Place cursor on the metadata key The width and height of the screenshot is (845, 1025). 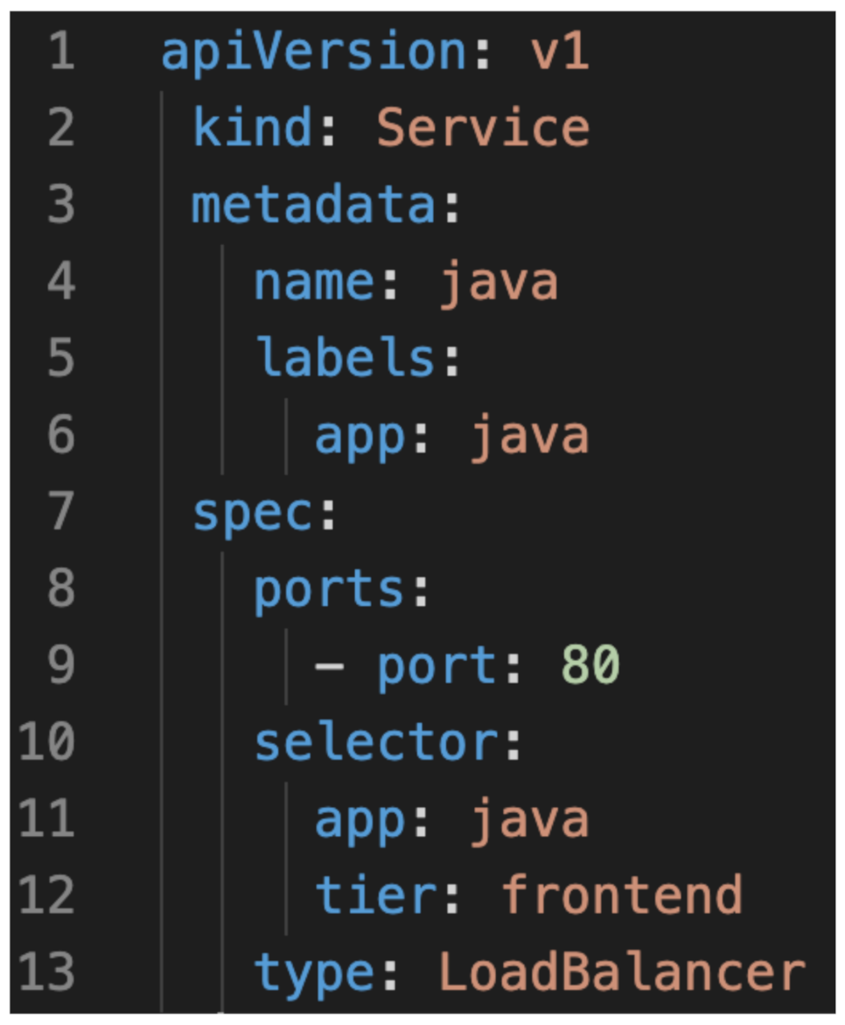click(313, 206)
